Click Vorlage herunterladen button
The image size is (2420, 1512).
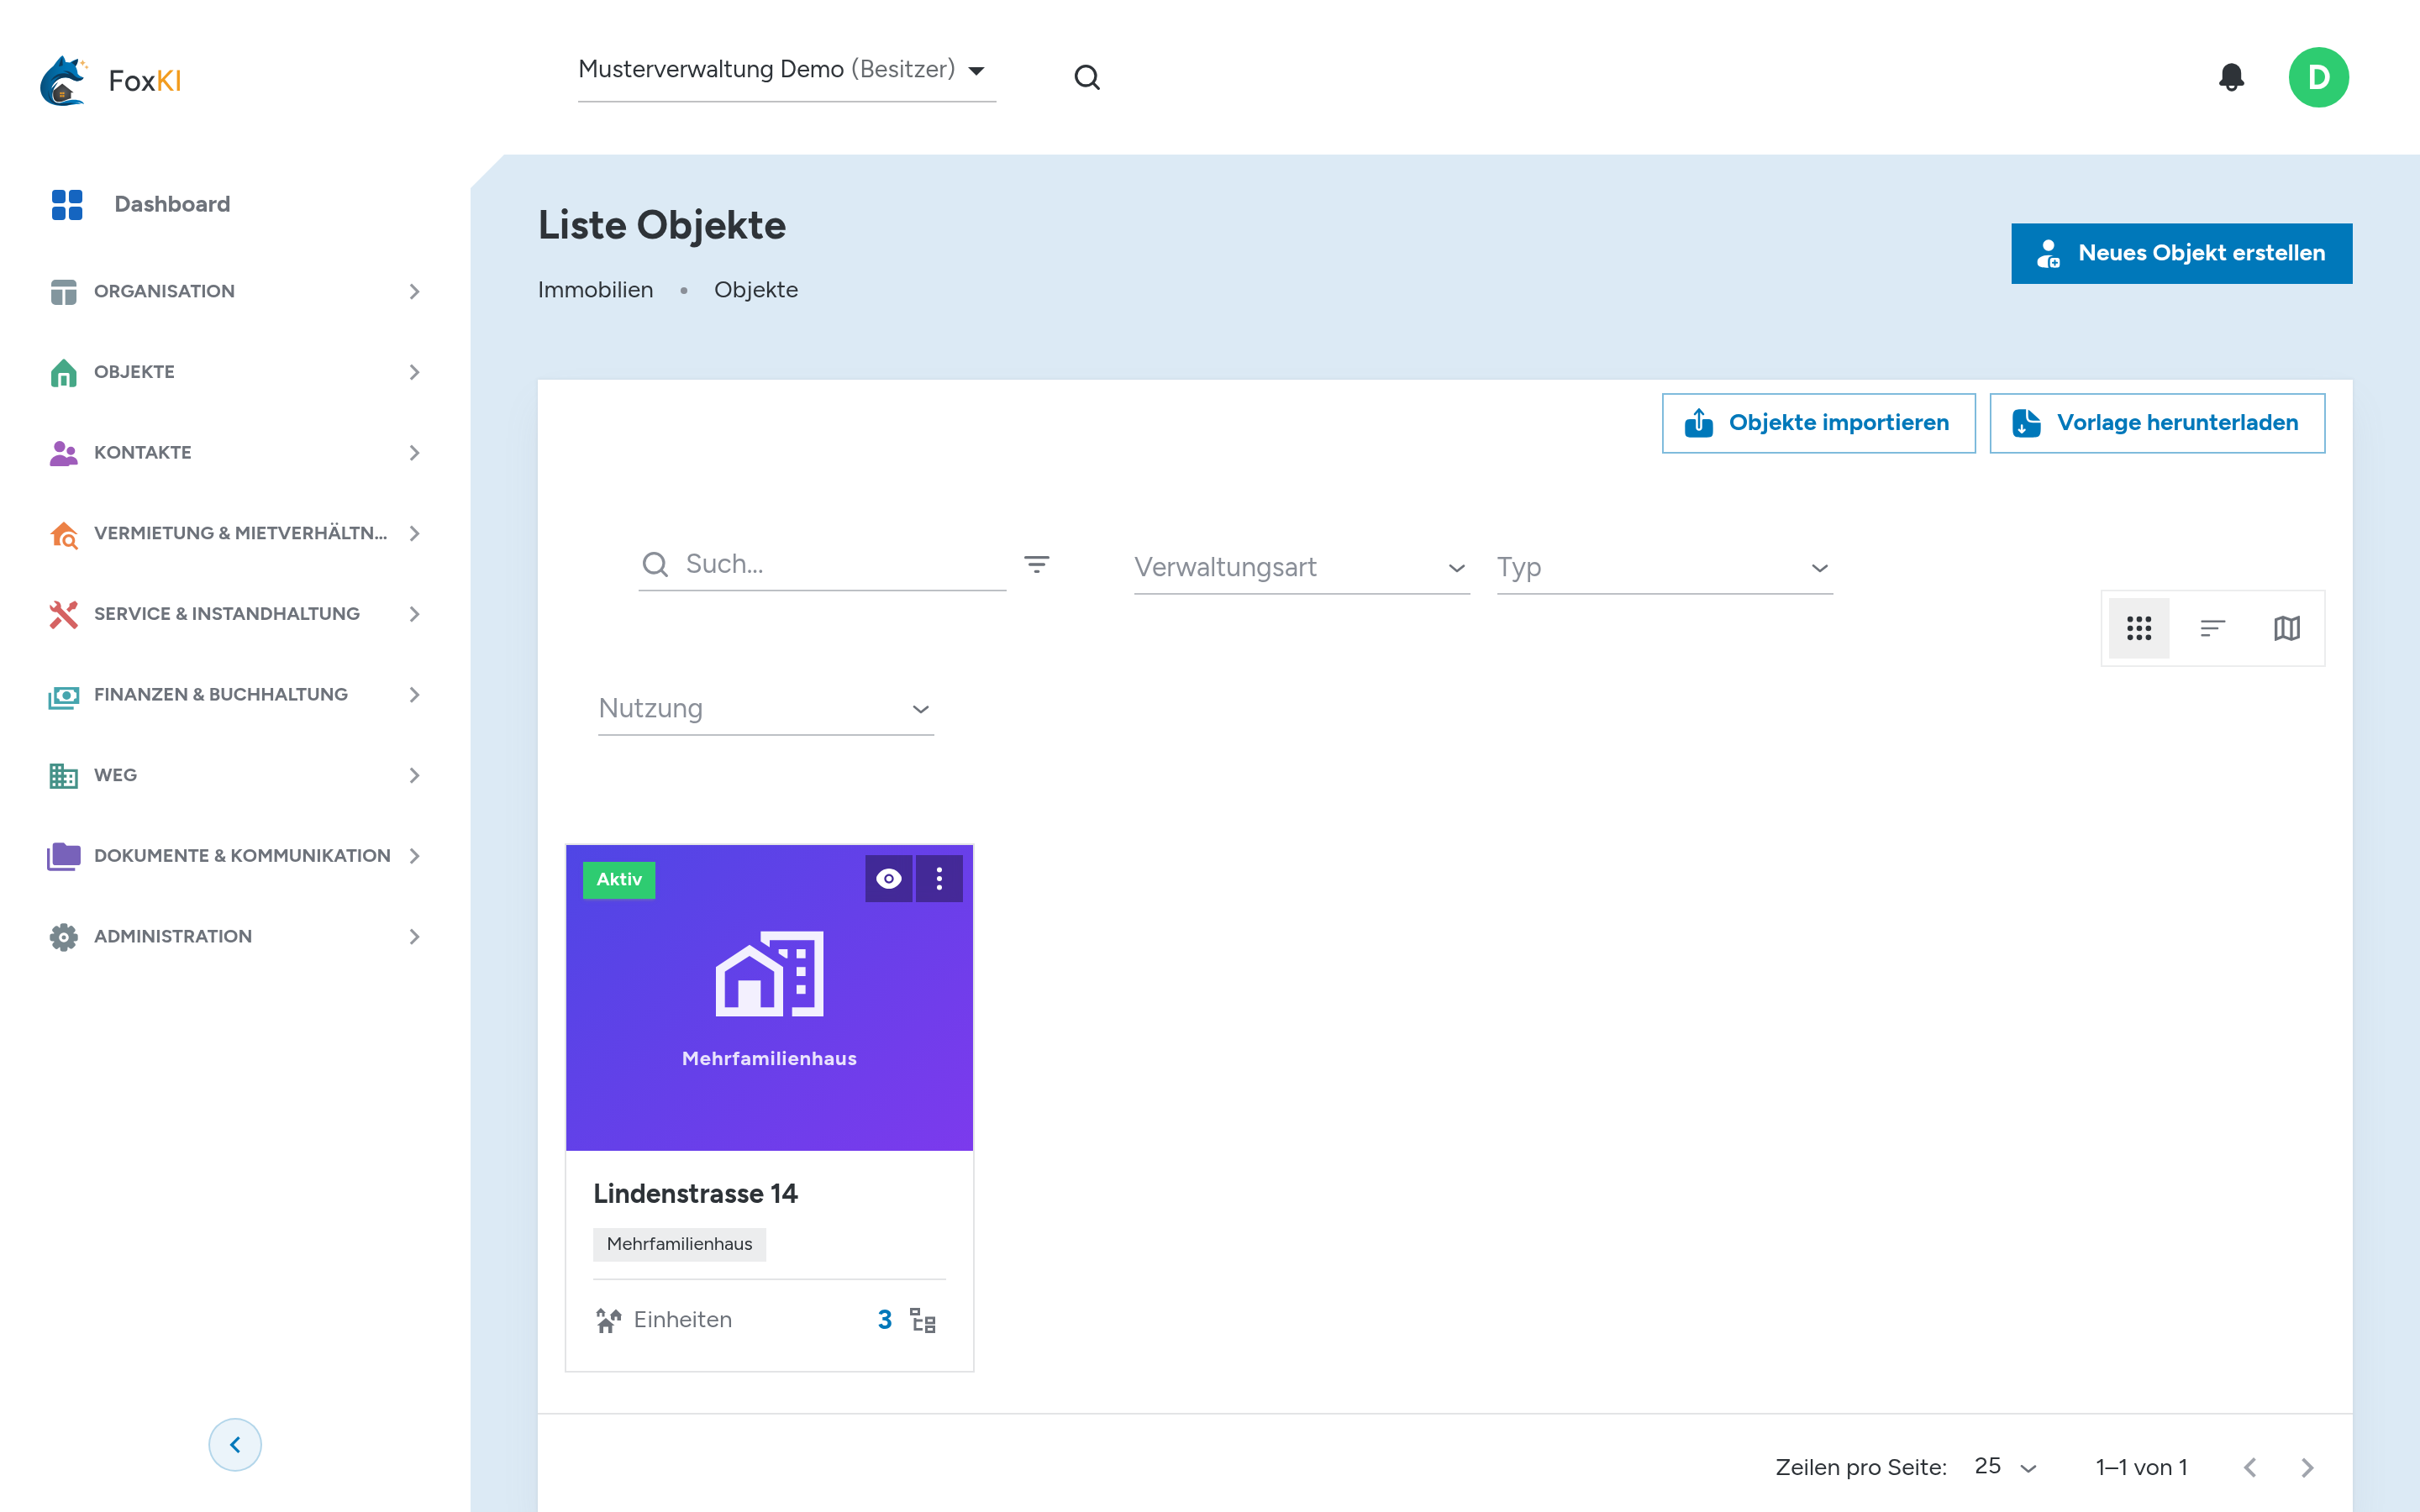[2157, 423]
